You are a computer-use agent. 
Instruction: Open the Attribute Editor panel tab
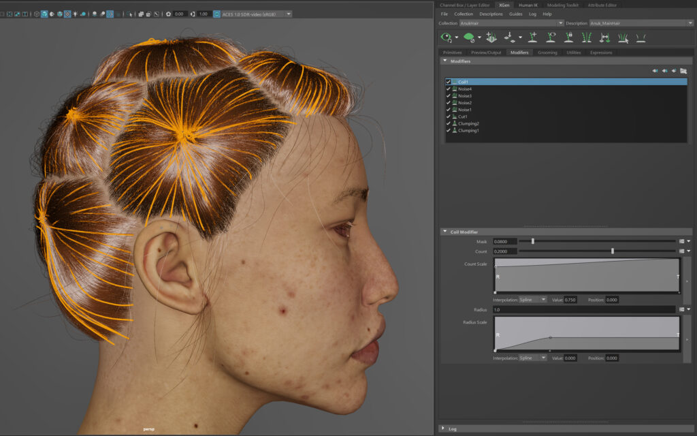point(602,5)
